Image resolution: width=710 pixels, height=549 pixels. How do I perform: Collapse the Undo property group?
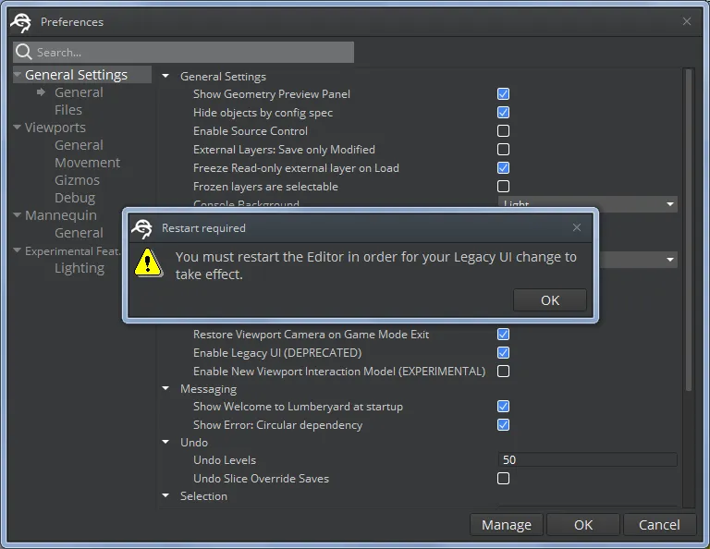point(165,442)
